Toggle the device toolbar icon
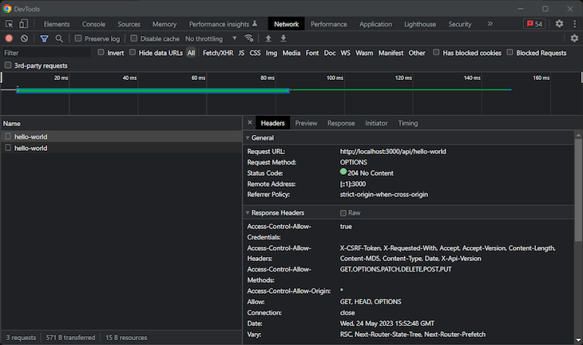The height and width of the screenshot is (345, 583). [23, 24]
